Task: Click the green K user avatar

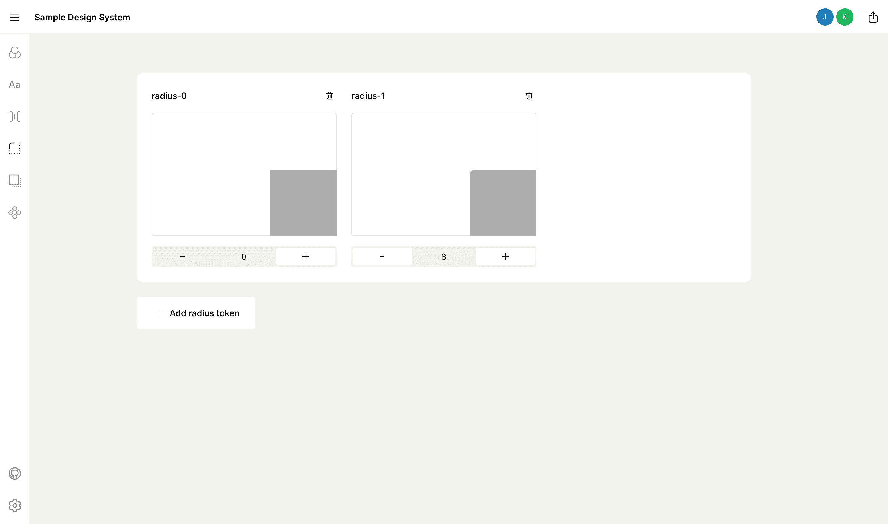Action: (x=845, y=17)
